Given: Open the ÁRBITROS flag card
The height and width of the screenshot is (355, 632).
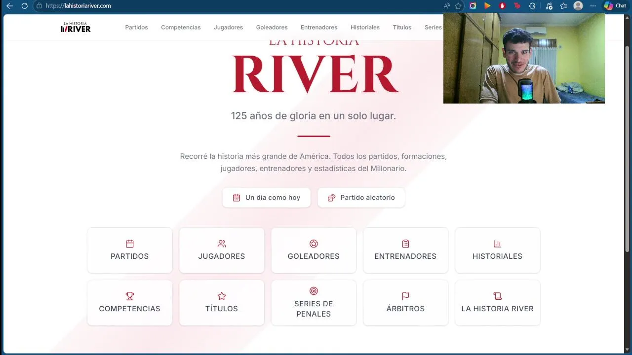Looking at the screenshot, I should [405, 303].
